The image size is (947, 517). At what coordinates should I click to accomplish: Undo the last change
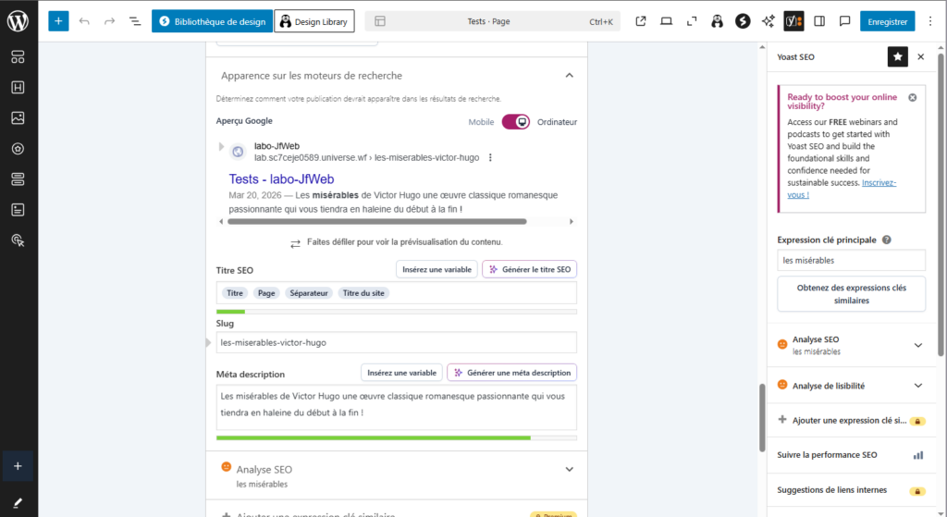click(x=84, y=21)
